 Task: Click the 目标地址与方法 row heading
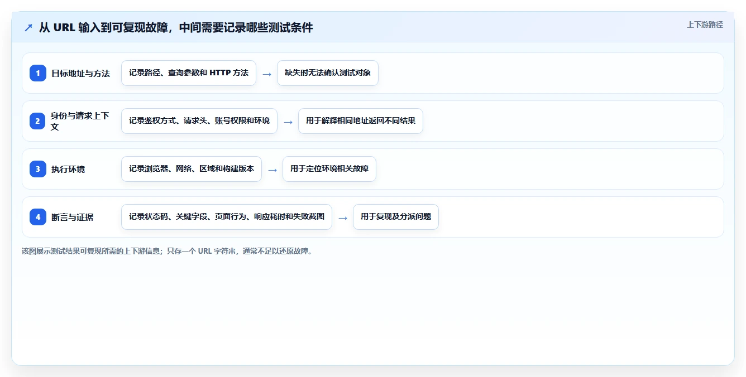(80, 73)
